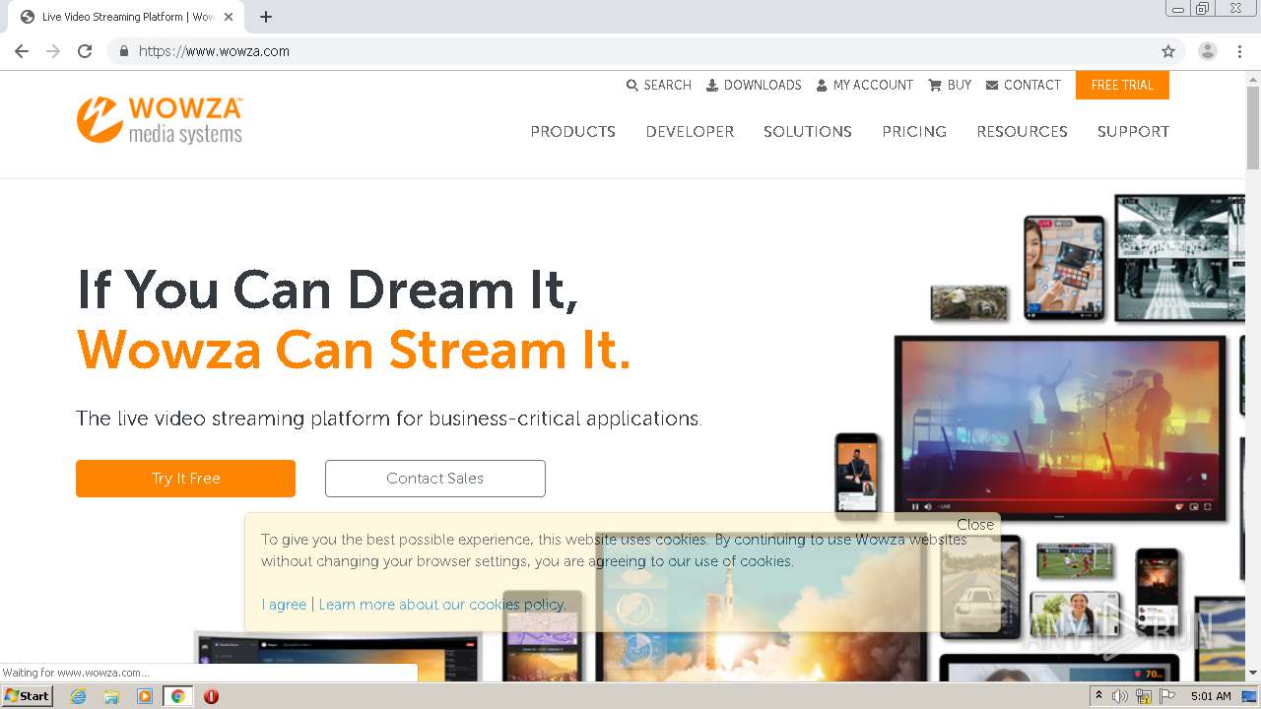Bookmark this page with the star icon
The height and width of the screenshot is (709, 1261).
pos(1168,51)
